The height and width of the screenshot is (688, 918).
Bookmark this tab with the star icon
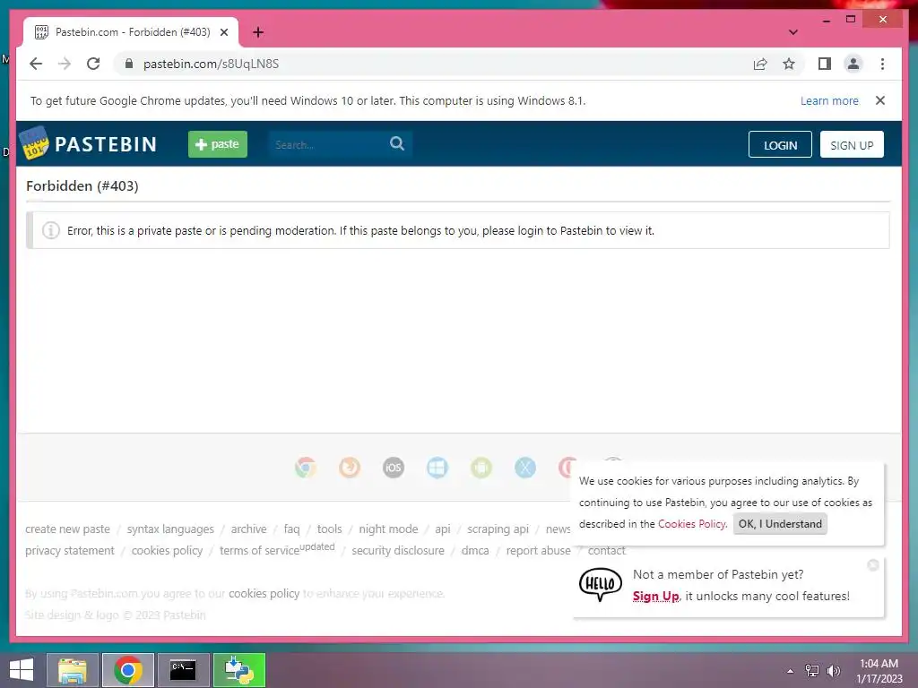coord(789,64)
